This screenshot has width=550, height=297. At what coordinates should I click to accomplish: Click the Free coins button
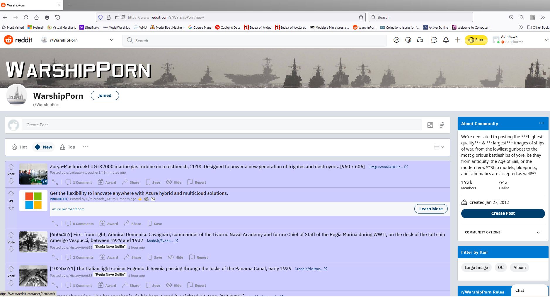coord(476,40)
